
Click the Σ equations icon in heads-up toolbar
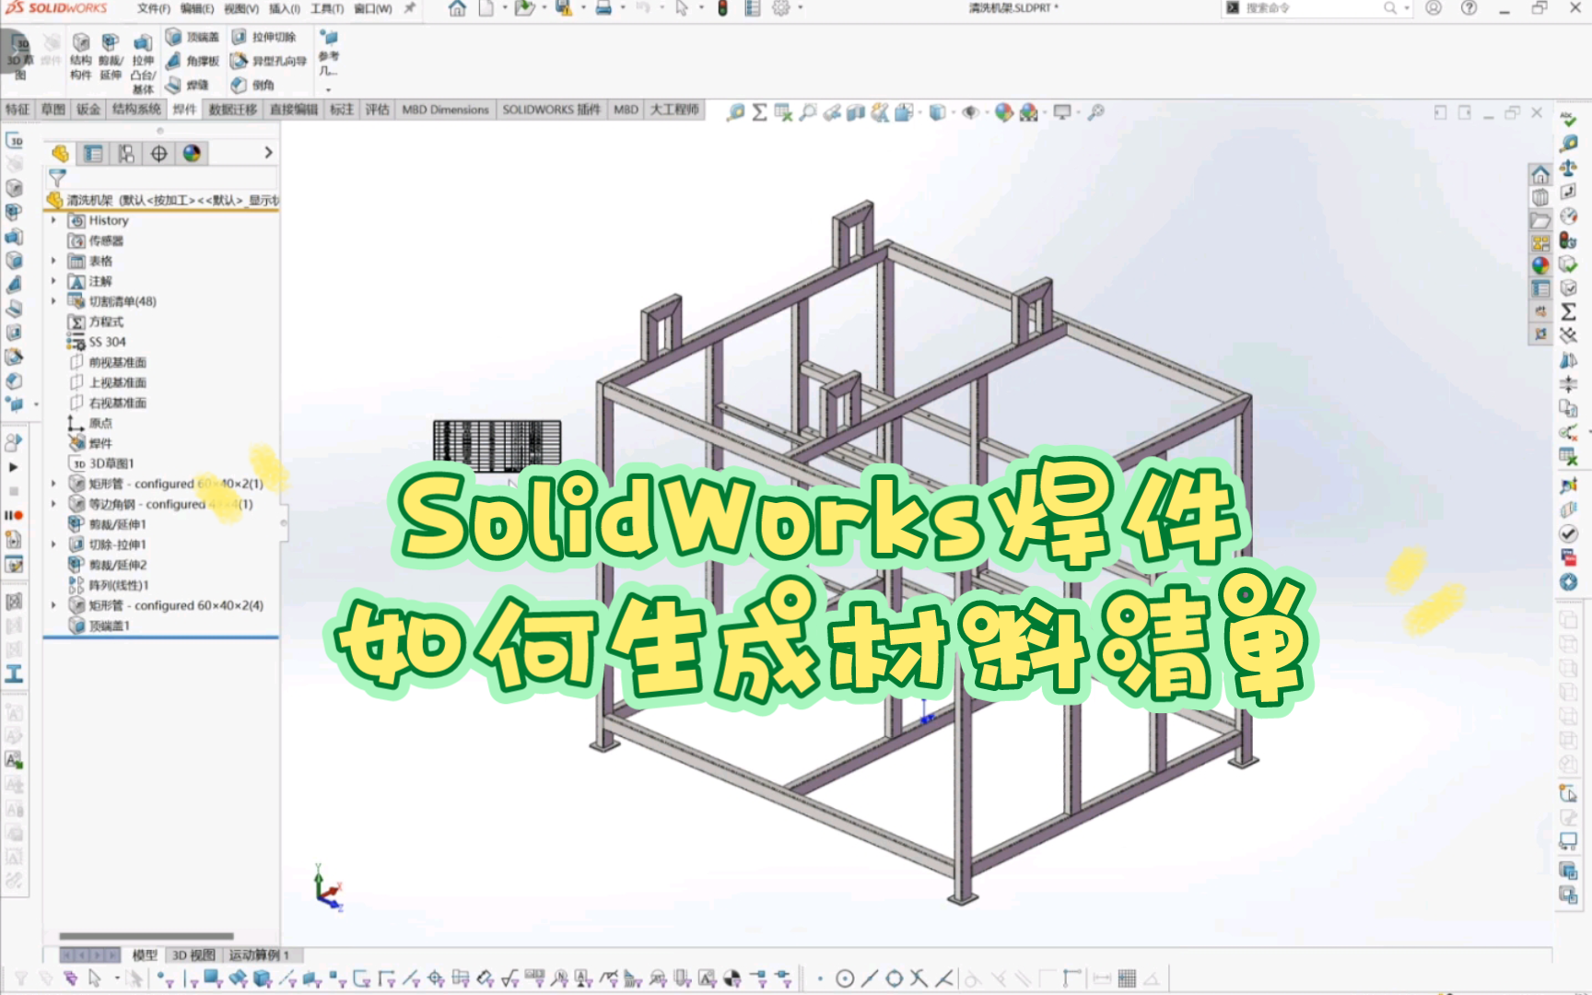[x=759, y=110]
